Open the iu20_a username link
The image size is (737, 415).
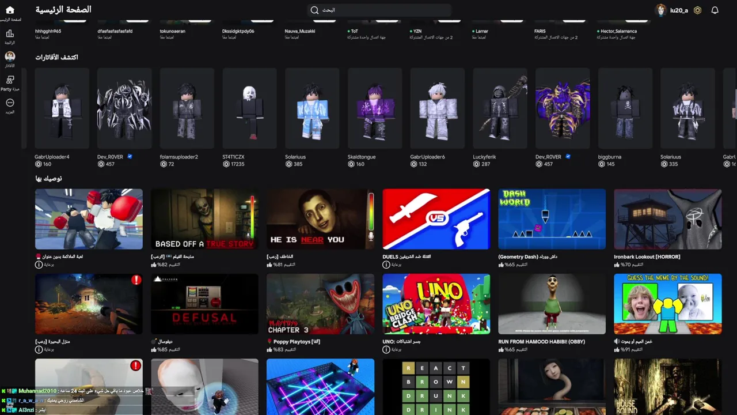tap(679, 10)
